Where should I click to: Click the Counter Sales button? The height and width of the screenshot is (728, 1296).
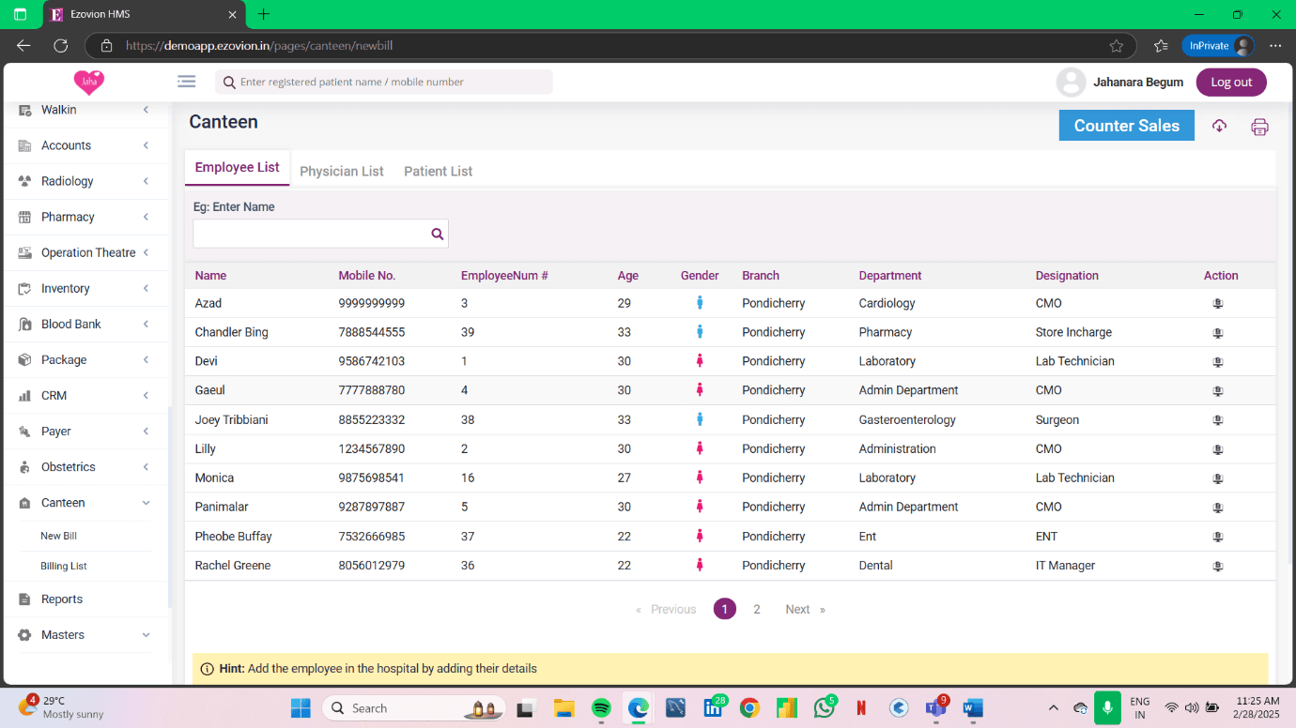point(1126,126)
